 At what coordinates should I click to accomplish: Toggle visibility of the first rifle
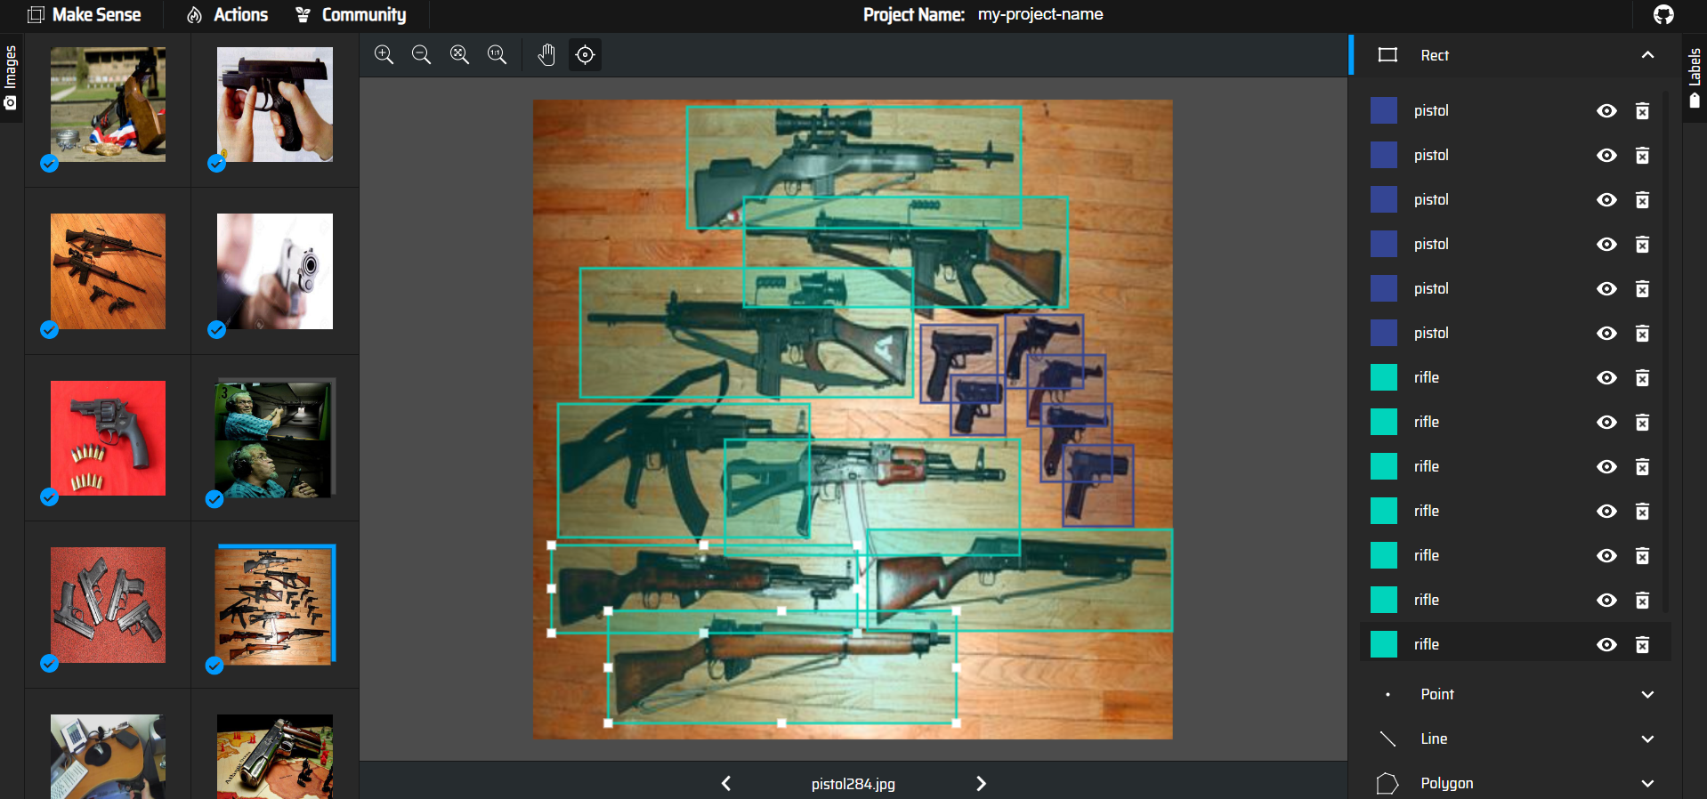pos(1606,378)
